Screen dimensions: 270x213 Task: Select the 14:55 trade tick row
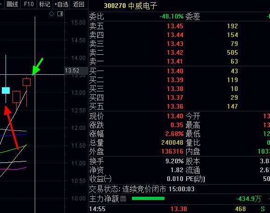click(179, 209)
